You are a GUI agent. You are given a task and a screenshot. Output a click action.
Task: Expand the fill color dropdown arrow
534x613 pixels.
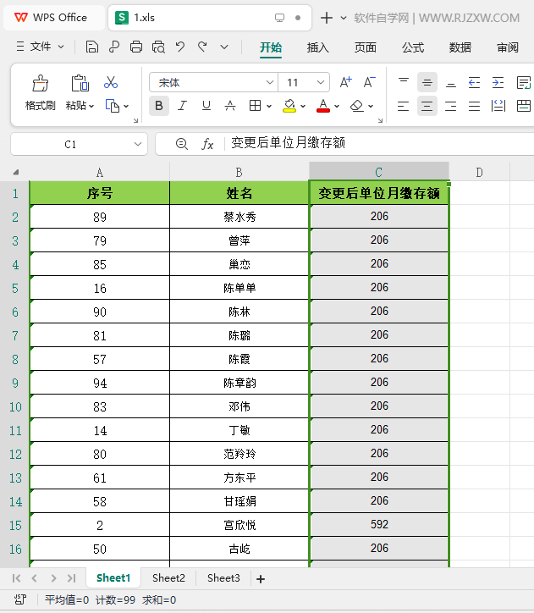[303, 106]
